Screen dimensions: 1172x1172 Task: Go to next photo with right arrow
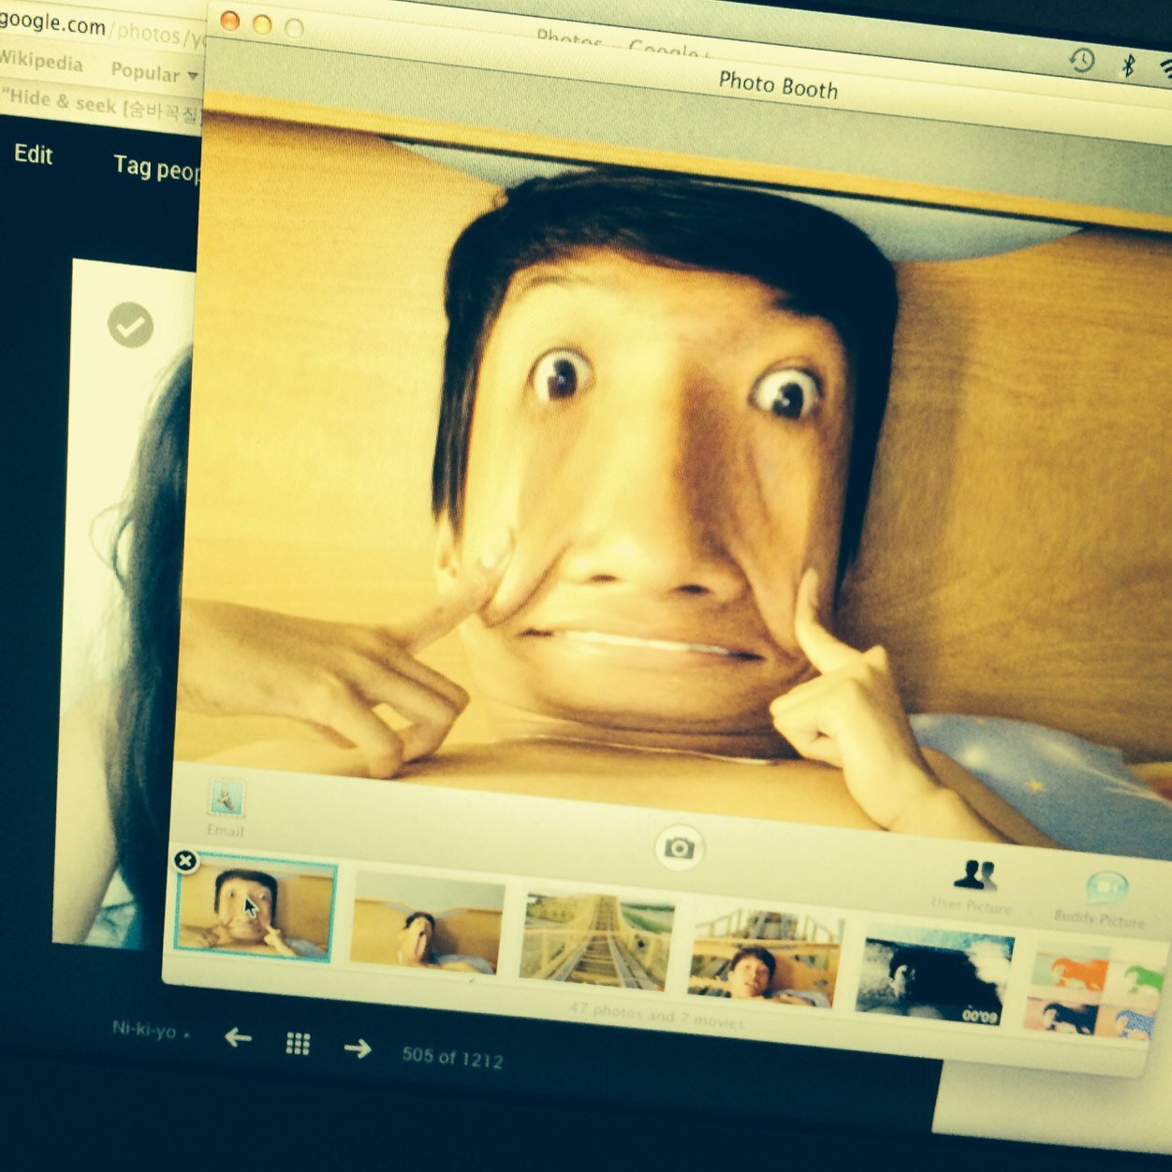tap(358, 1047)
